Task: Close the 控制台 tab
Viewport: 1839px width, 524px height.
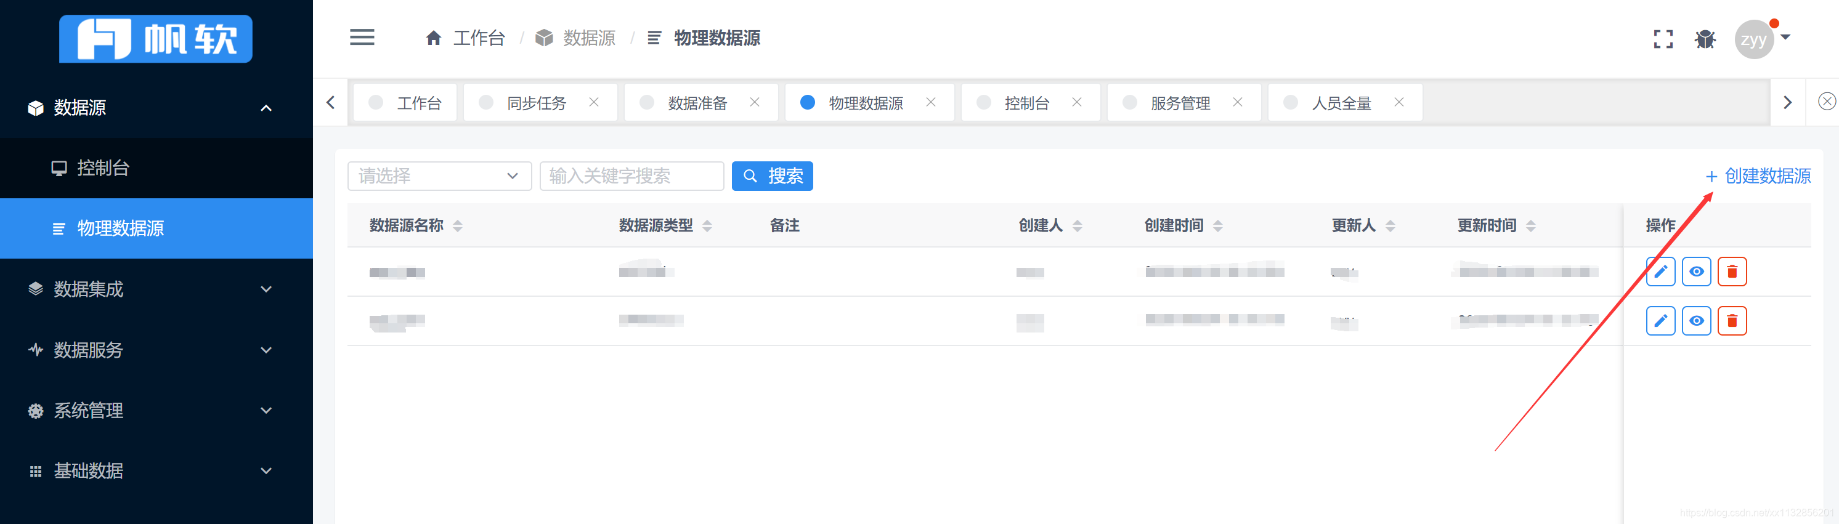Action: tap(1076, 102)
